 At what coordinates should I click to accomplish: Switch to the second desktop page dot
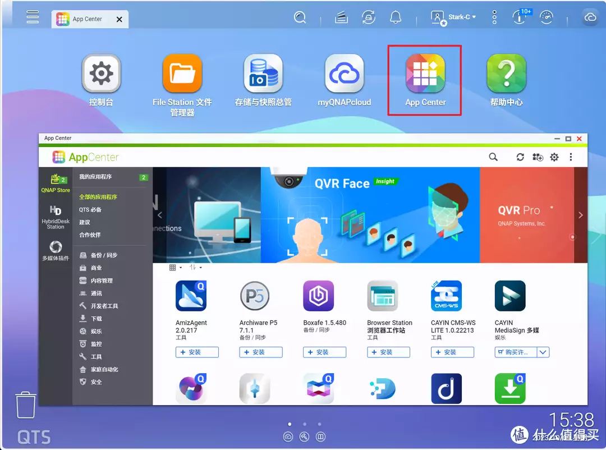[305, 424]
